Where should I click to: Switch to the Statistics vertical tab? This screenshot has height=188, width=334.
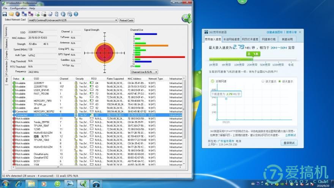(x=6, y=43)
